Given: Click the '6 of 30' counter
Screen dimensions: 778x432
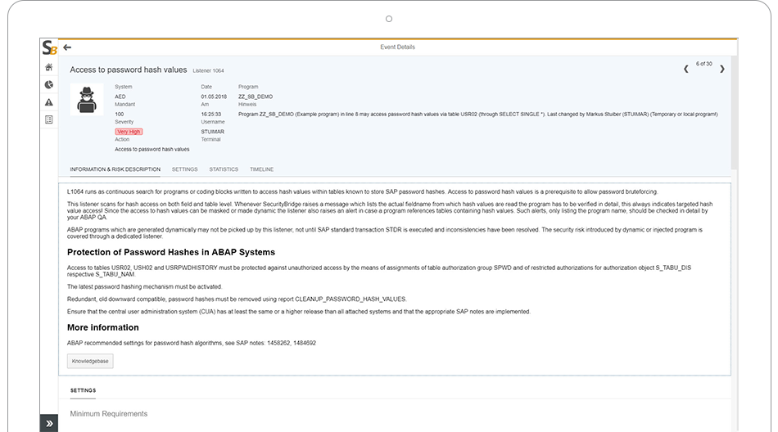Looking at the screenshot, I should click(703, 64).
